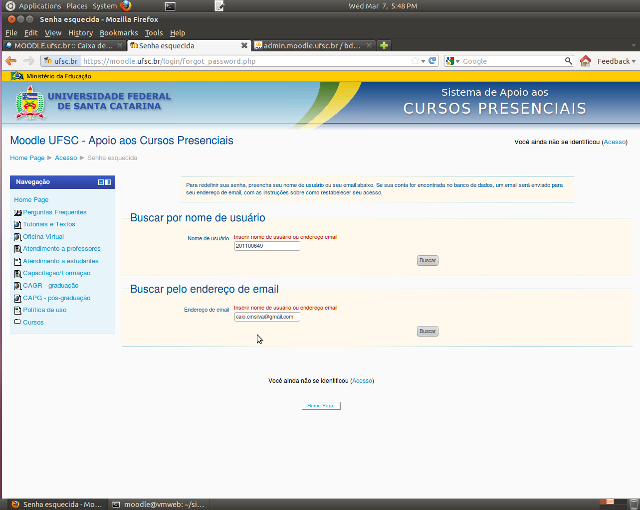Click the Nome de usuário input field
The height and width of the screenshot is (510, 640).
pyautogui.click(x=267, y=246)
